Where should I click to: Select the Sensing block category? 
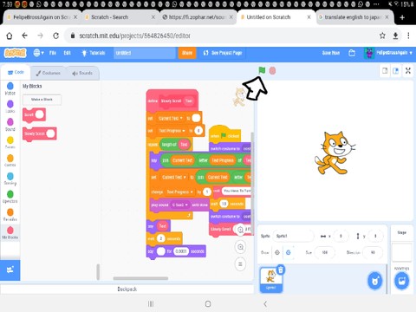10,179
